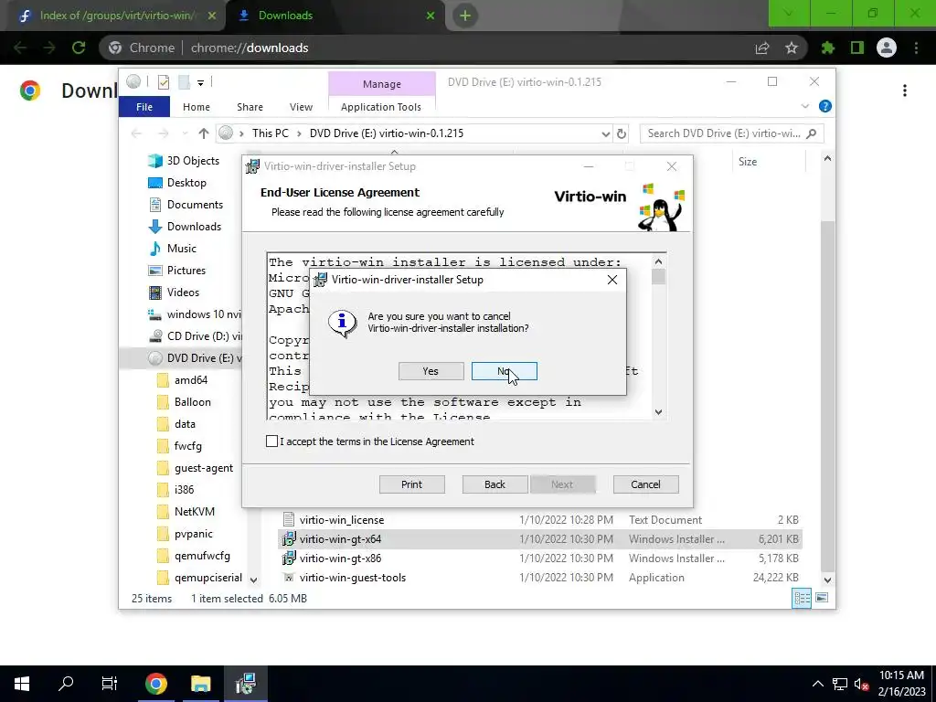Select the virtio-win_license text file
The image size is (936, 702).
[342, 520]
